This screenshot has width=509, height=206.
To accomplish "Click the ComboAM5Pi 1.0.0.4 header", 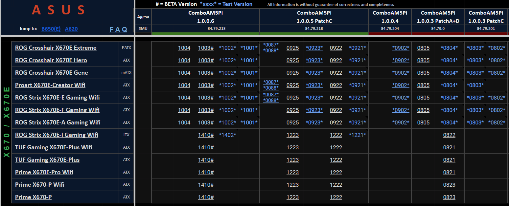I will 390,17.
